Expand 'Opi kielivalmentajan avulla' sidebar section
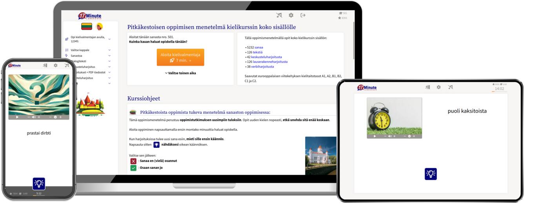 pos(109,39)
